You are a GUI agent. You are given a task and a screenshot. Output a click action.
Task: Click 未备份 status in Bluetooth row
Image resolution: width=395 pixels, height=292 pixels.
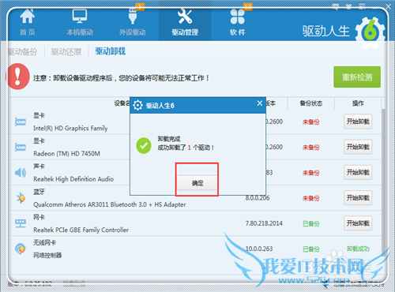point(311,198)
